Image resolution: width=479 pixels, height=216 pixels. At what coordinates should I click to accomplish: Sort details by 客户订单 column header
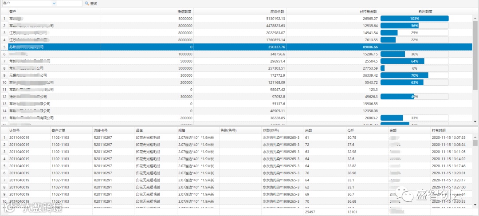point(58,130)
